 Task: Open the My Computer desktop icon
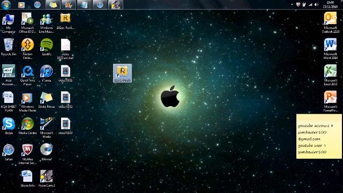tap(9, 23)
